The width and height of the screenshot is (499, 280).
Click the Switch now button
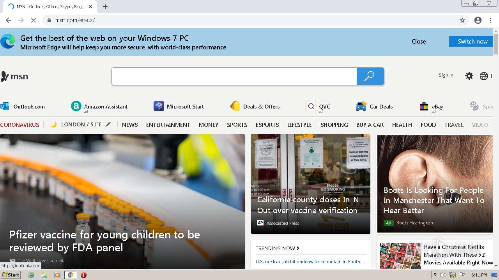pos(471,41)
